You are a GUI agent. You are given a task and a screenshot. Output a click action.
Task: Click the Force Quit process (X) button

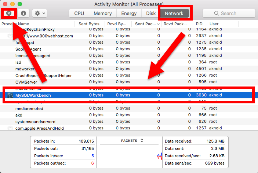9,13
